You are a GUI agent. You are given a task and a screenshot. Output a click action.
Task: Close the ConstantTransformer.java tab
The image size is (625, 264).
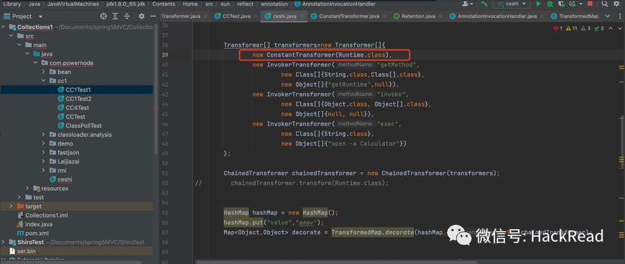click(385, 16)
